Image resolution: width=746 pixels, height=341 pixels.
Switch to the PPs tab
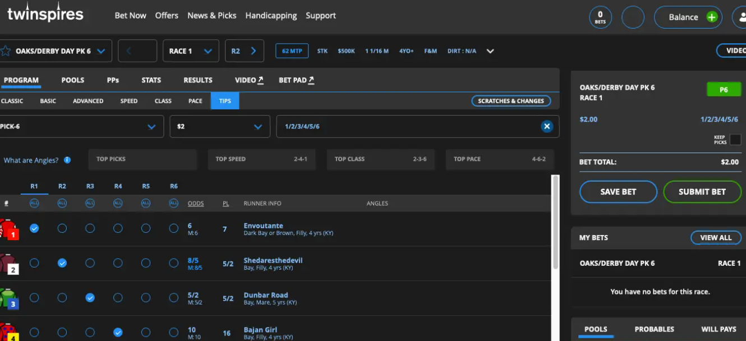coord(113,80)
